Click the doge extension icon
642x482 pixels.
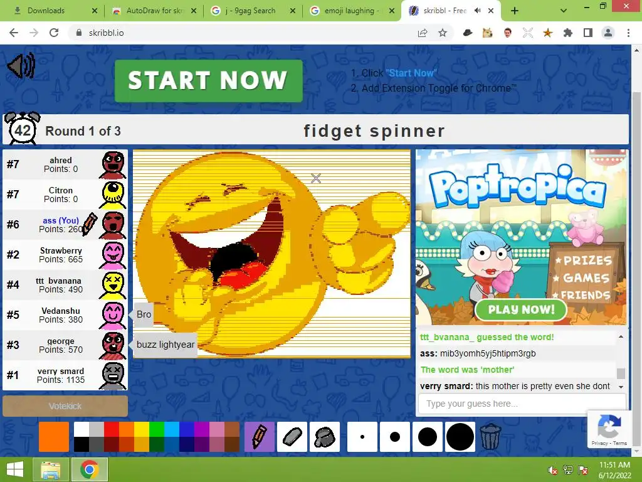coord(487,33)
